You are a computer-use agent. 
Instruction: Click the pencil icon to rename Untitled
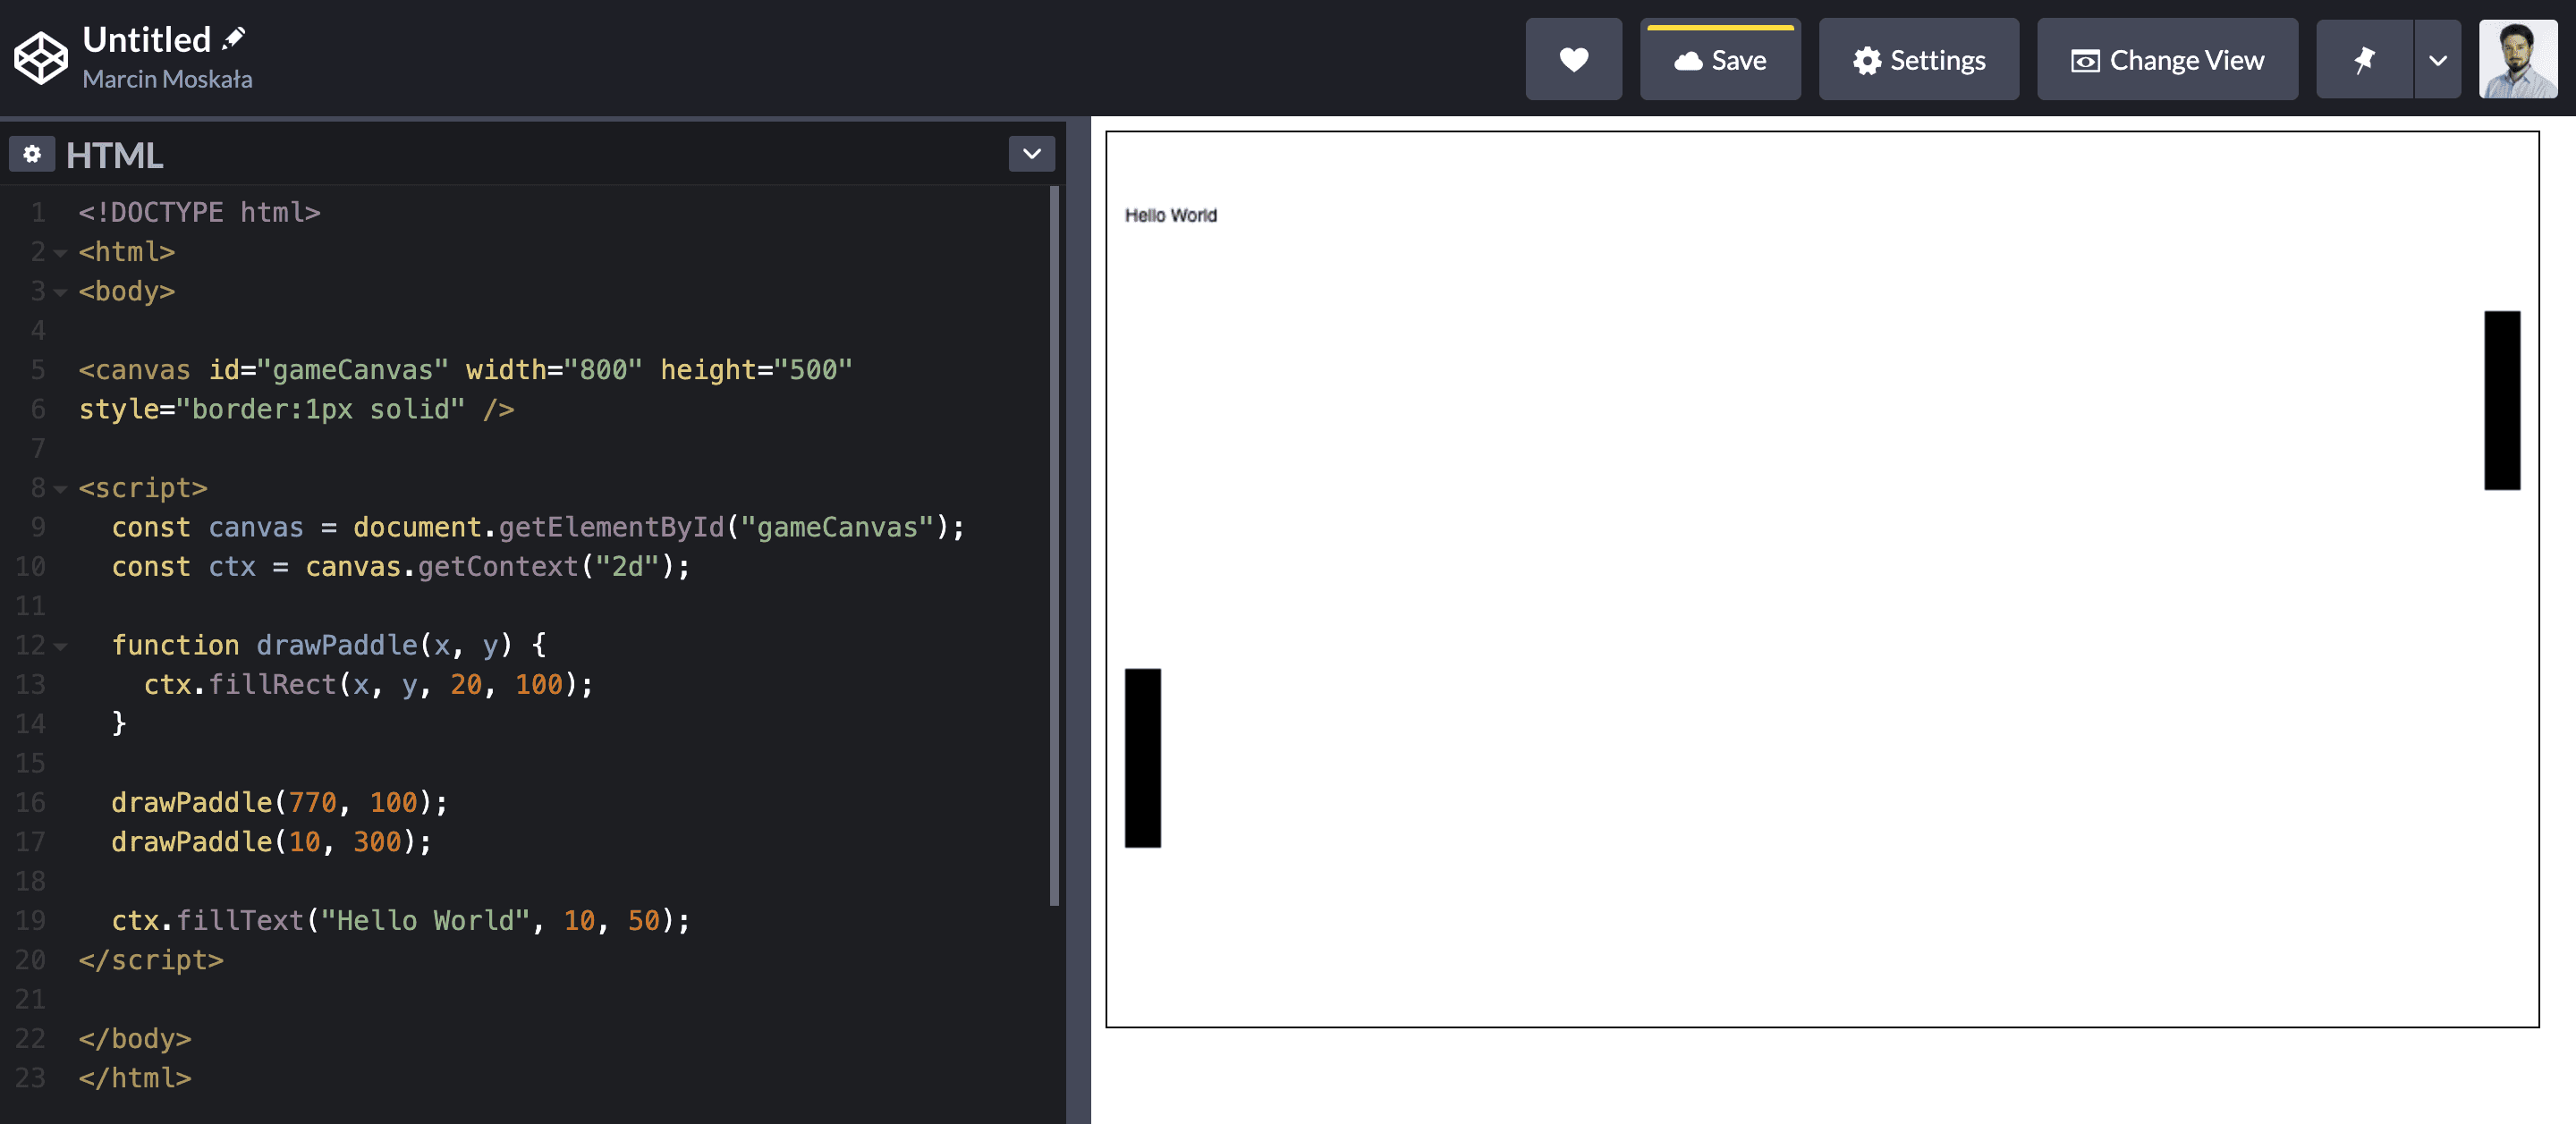233,39
